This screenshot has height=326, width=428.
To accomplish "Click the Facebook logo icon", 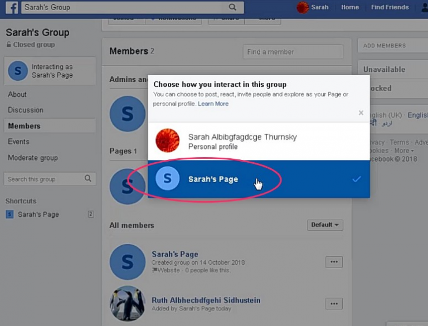I will (12, 7).
